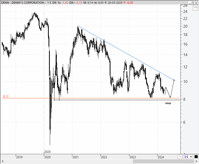Image resolution: width=199 pixels, height=164 pixels.
Task: Minimize the DENN chart window
Action: 190,3
